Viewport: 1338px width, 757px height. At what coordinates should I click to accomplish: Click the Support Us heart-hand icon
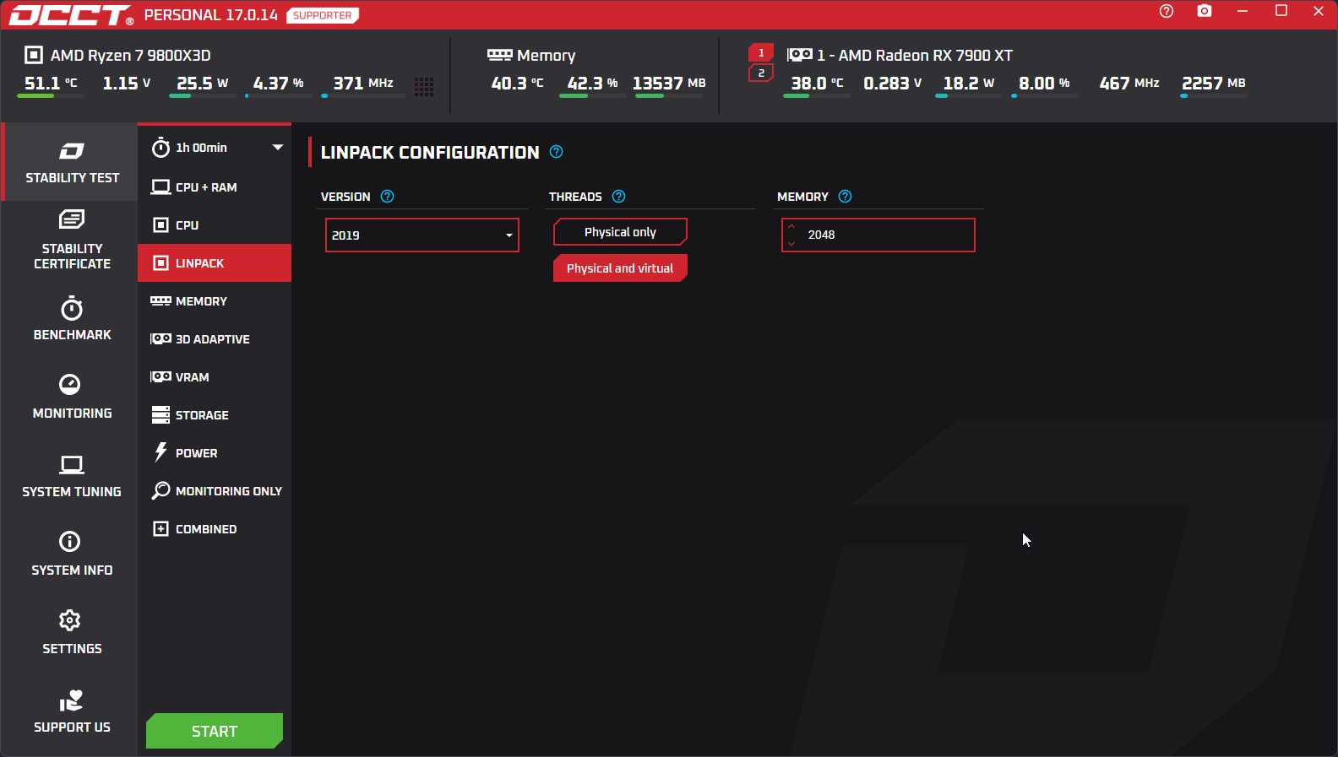tap(71, 701)
